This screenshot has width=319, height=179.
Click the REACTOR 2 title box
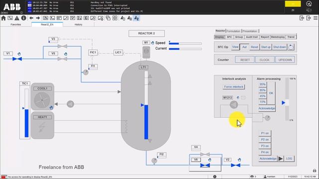(147, 33)
